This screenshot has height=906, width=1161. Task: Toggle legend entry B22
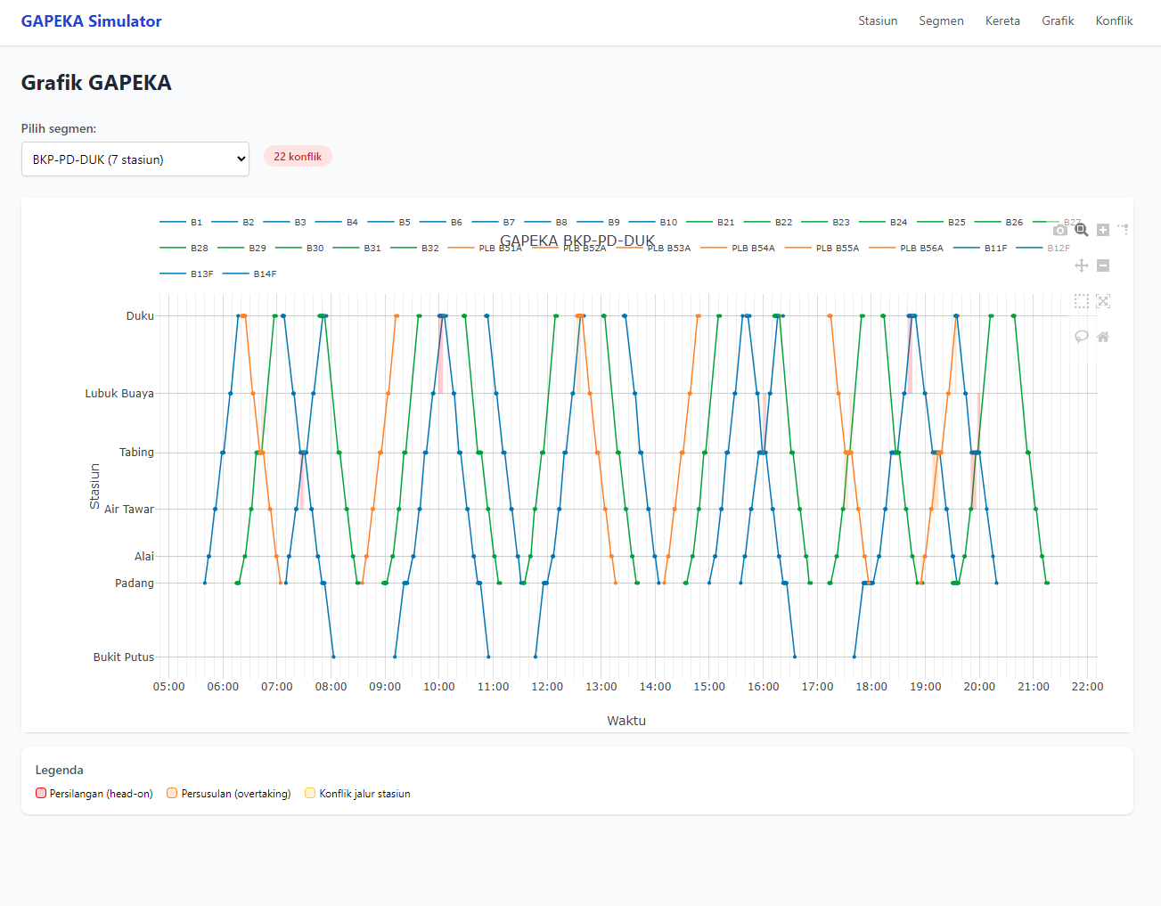769,222
